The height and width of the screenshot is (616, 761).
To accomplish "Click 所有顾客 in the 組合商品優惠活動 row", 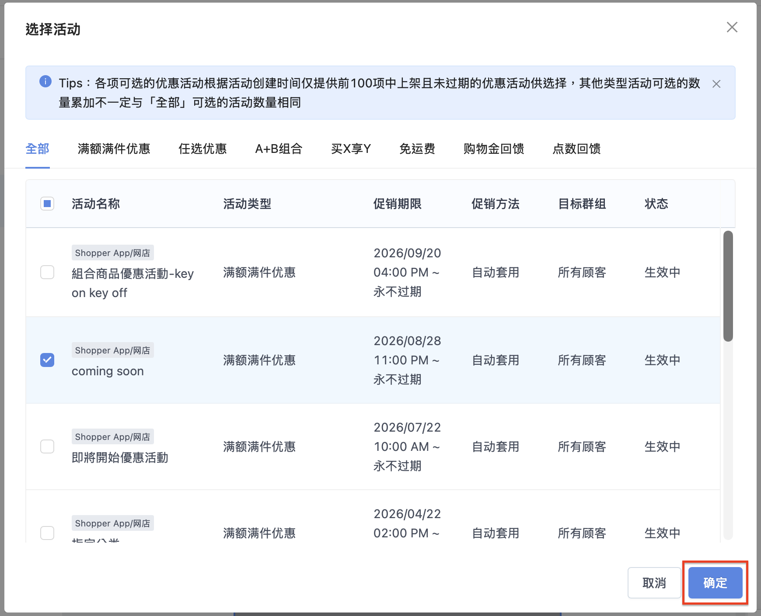I will [x=582, y=272].
